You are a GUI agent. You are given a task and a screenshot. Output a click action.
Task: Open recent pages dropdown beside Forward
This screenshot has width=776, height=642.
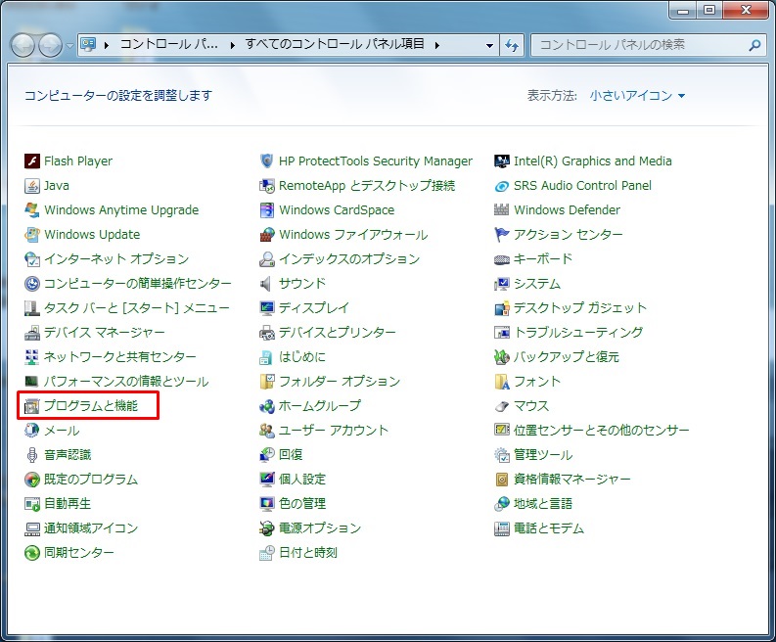coord(69,46)
